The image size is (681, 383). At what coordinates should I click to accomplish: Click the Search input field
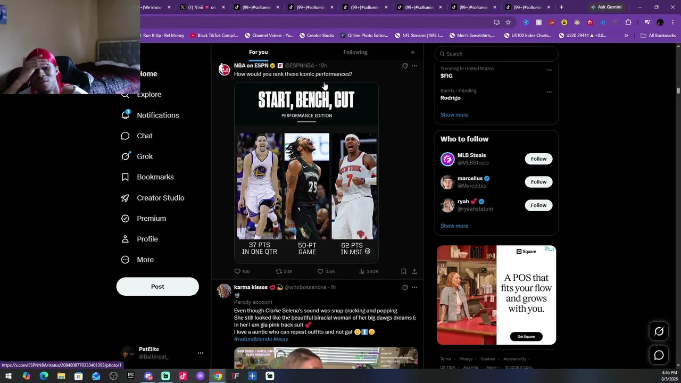[496, 54]
